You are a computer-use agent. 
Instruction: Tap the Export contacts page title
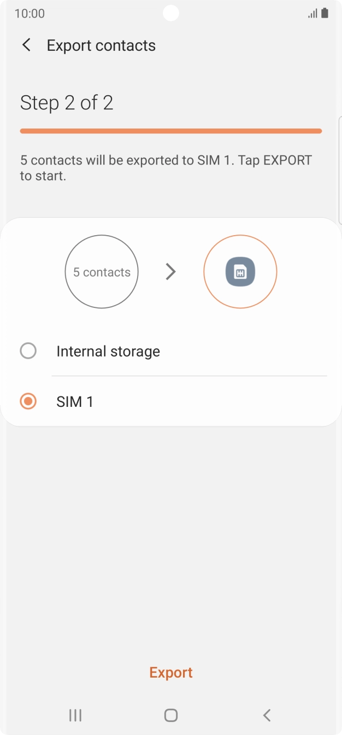coord(101,45)
